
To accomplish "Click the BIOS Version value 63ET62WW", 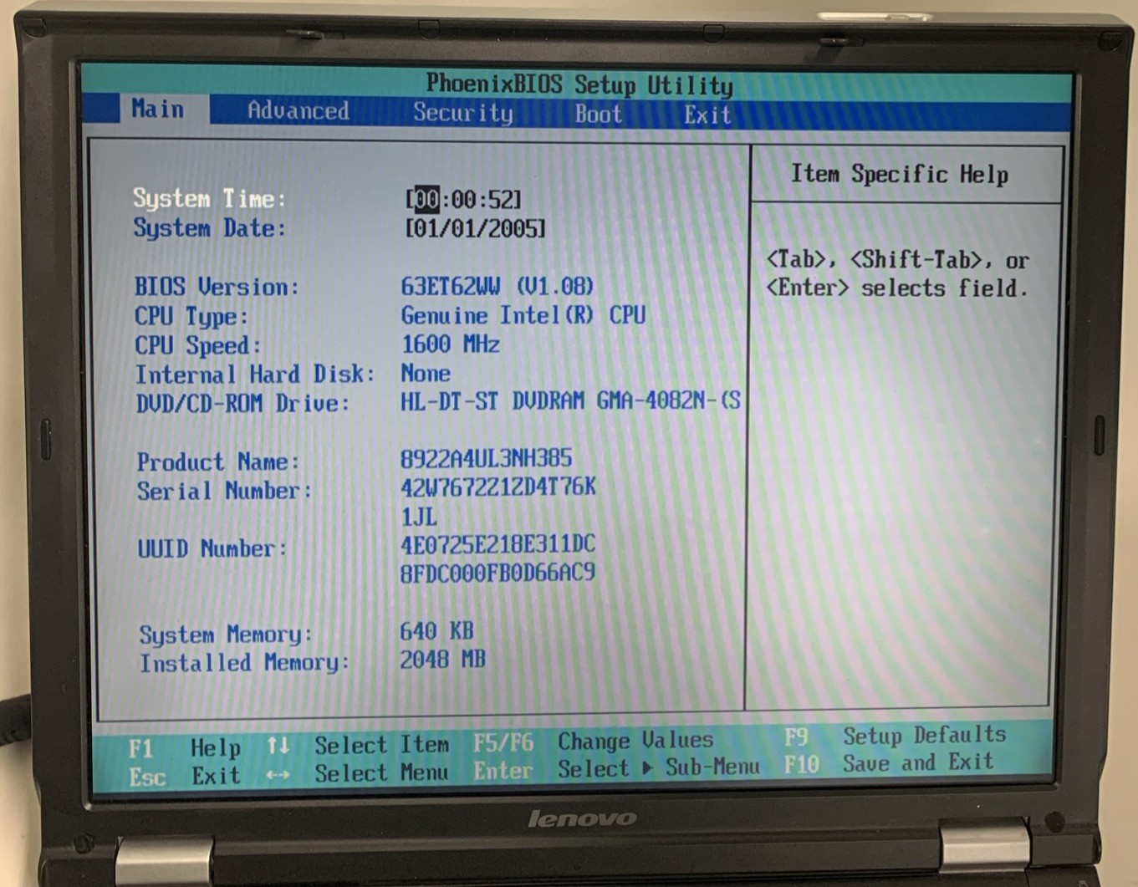I will pyautogui.click(x=450, y=287).
